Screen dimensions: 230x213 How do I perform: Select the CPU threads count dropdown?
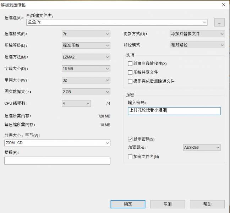coord(76,103)
